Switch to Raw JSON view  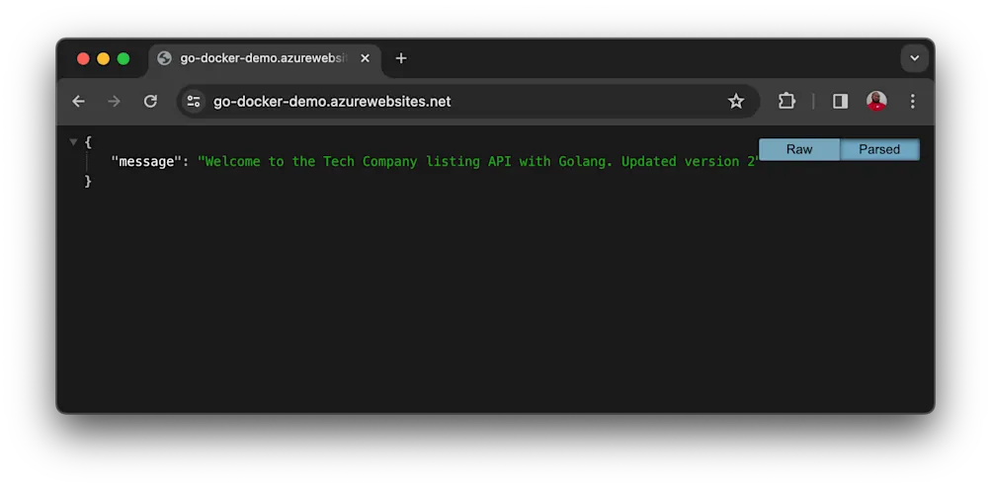click(x=799, y=150)
